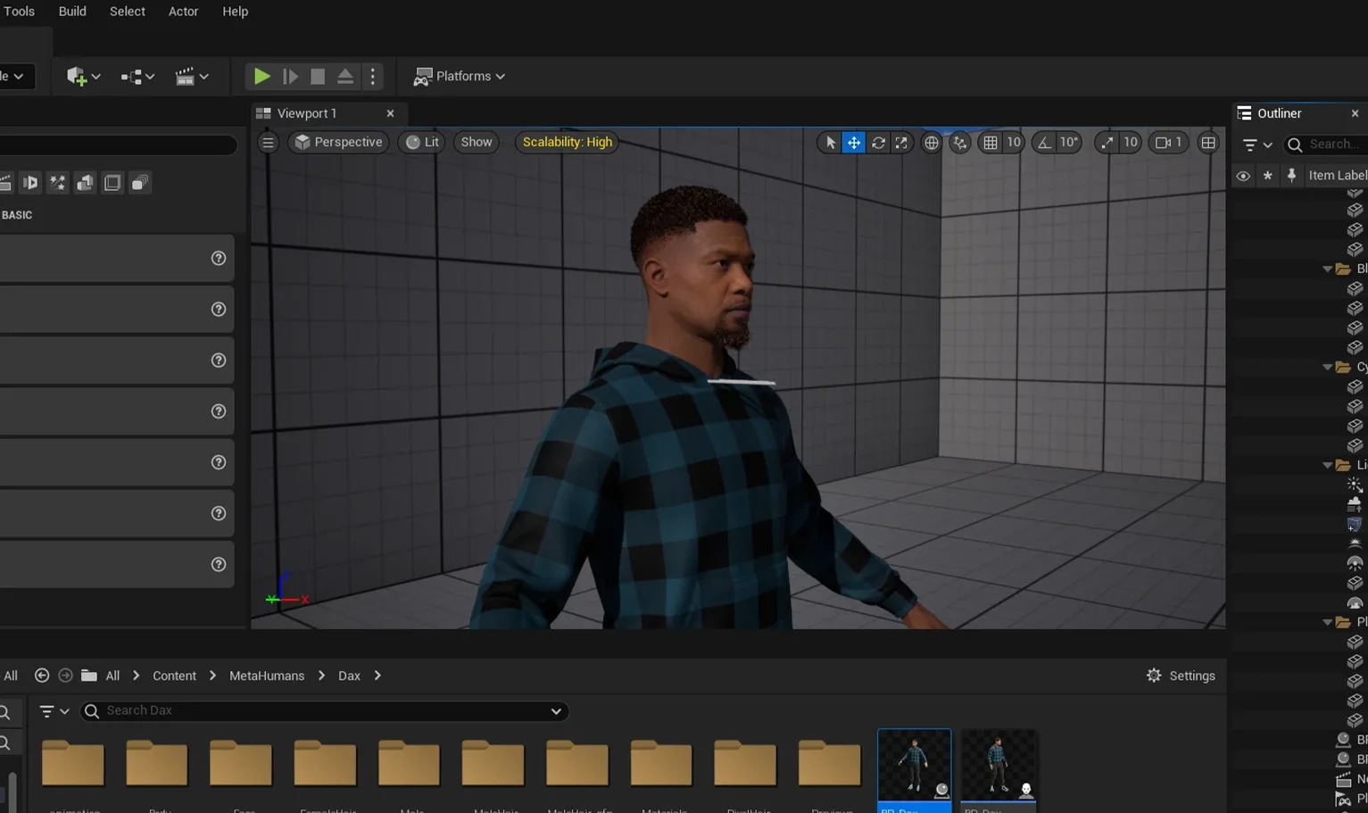This screenshot has height=813, width=1368.
Task: Open the Perspective view mode dropdown
Action: pyautogui.click(x=338, y=142)
